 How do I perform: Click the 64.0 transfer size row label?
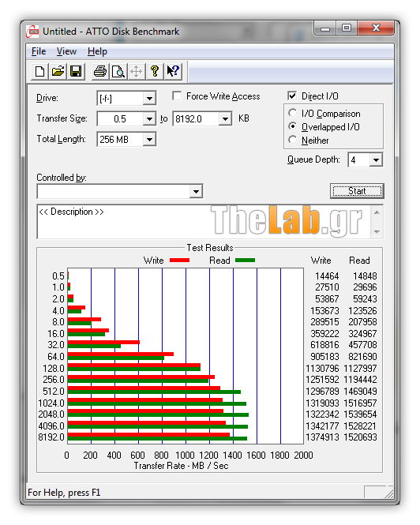click(x=55, y=357)
